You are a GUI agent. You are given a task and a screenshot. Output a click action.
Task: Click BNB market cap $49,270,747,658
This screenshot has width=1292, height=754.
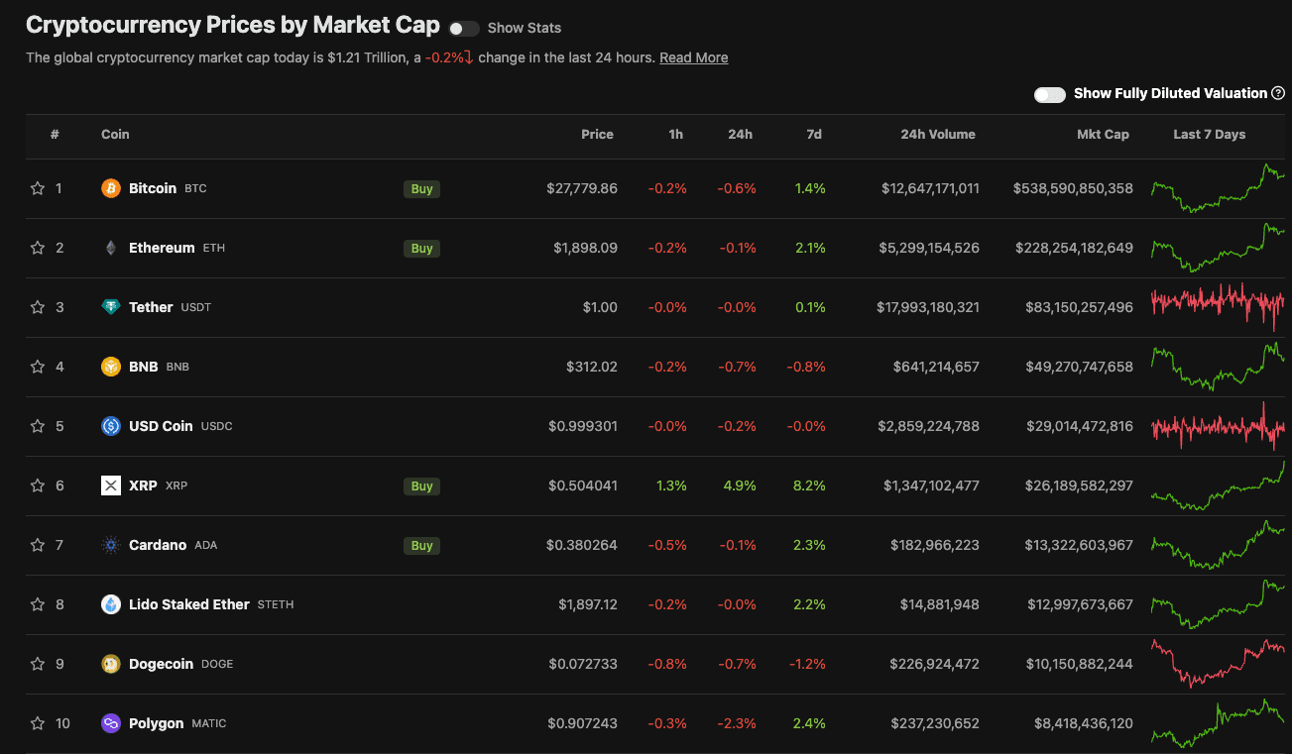click(x=1079, y=367)
